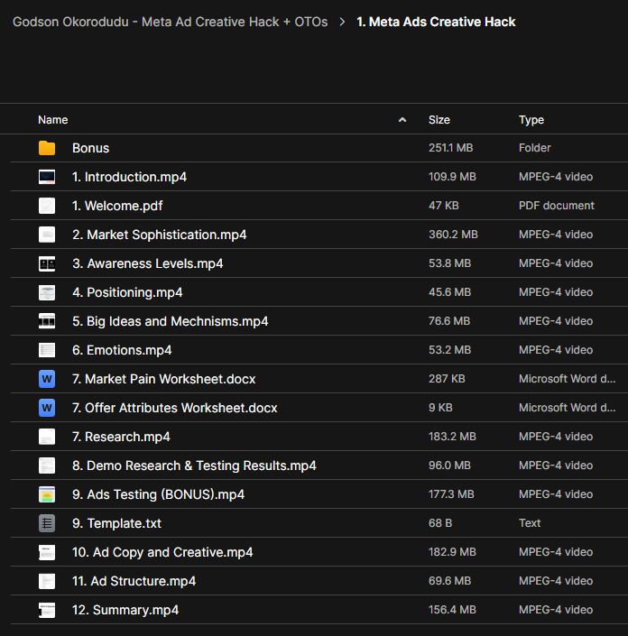Go to parent folder Godson Okorodudu breadcrumb
This screenshot has width=628, height=636.
coord(171,22)
